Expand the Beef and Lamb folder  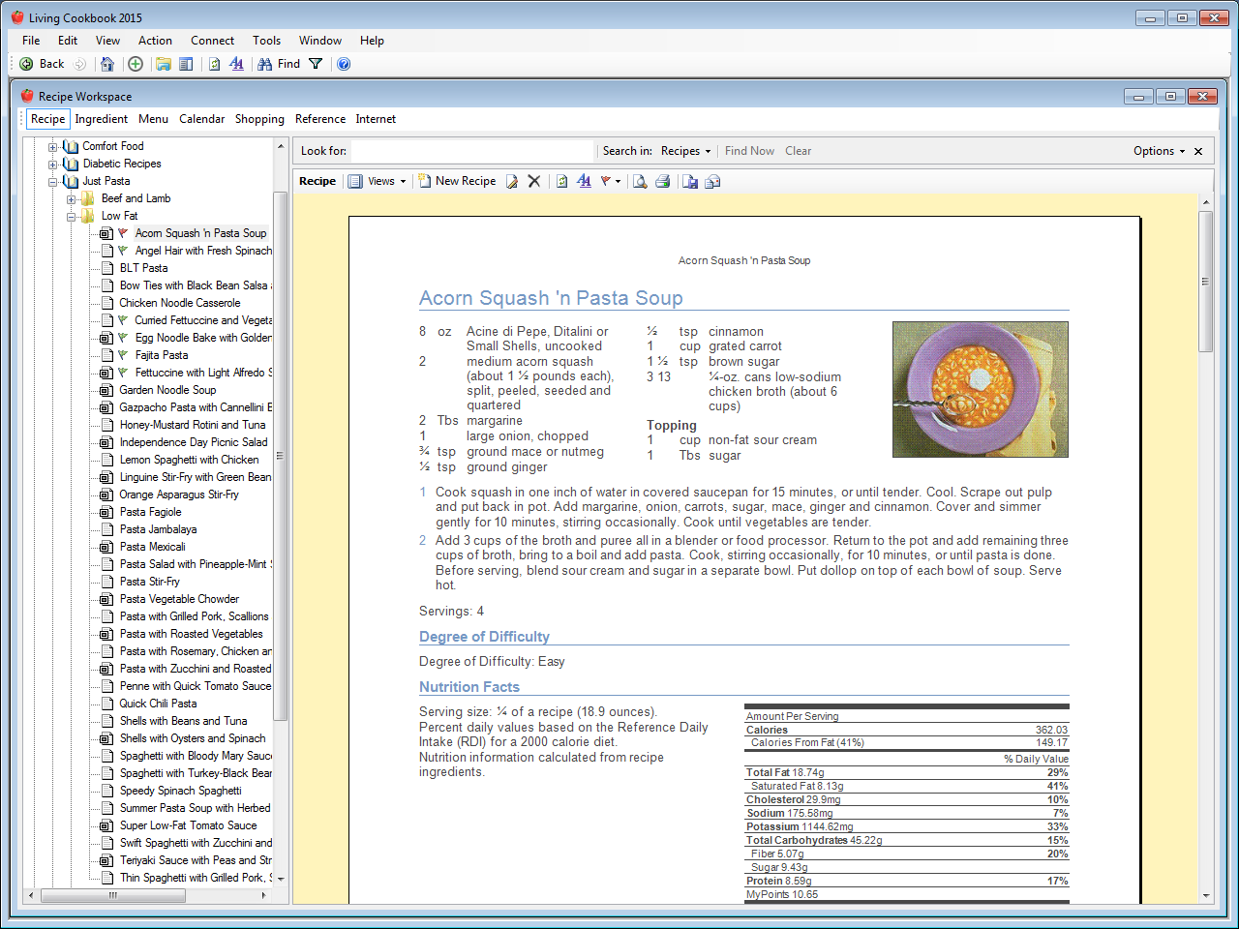pos(72,199)
